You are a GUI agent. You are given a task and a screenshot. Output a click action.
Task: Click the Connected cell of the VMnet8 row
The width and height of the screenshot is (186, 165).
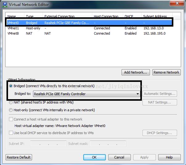point(102,33)
